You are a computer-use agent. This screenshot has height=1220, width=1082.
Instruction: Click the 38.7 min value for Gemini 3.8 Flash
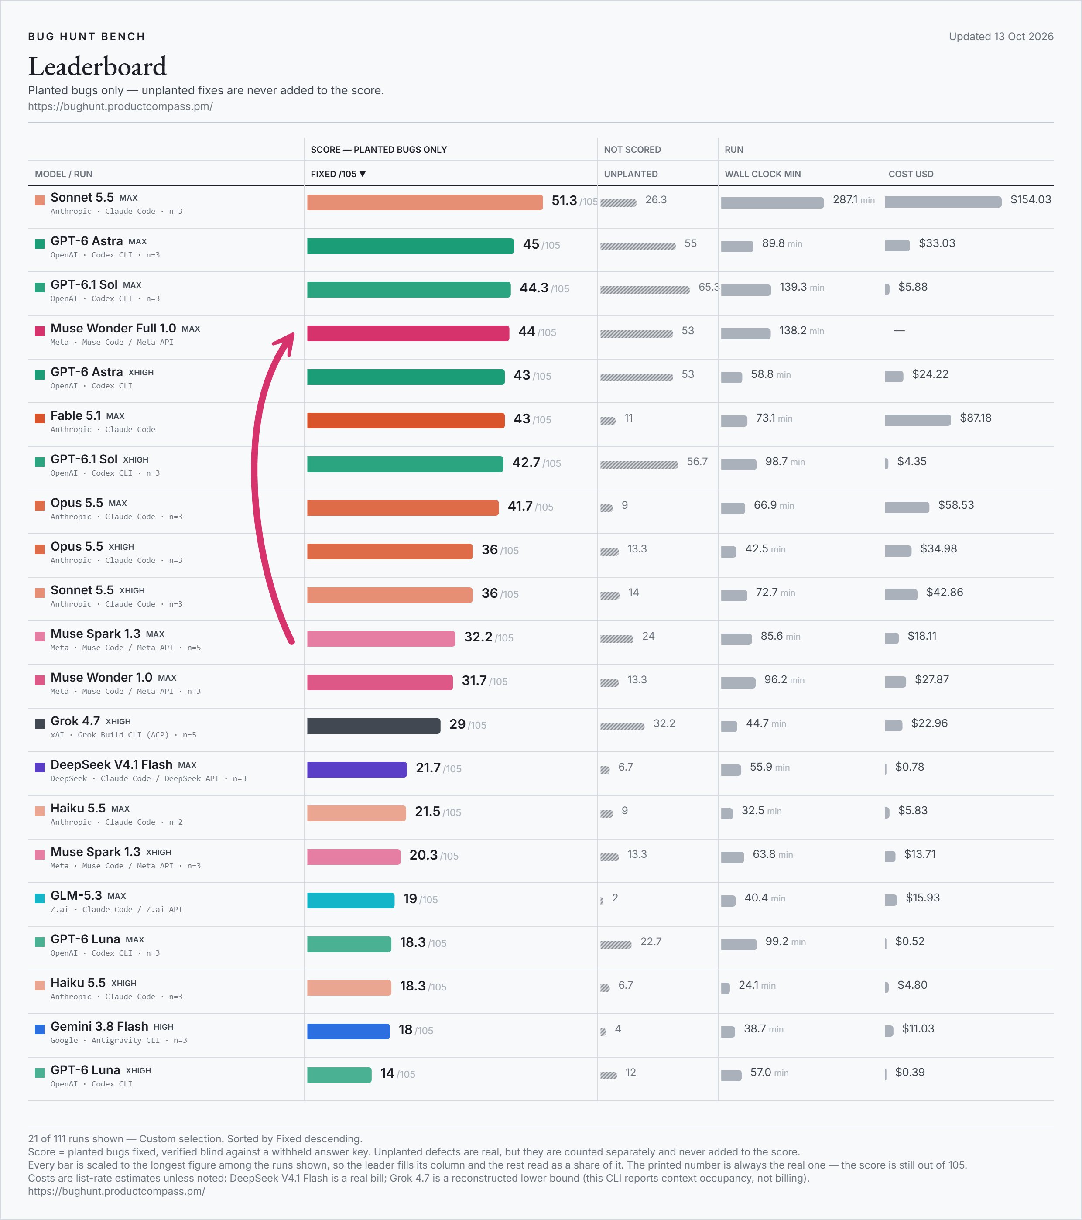[764, 1028]
